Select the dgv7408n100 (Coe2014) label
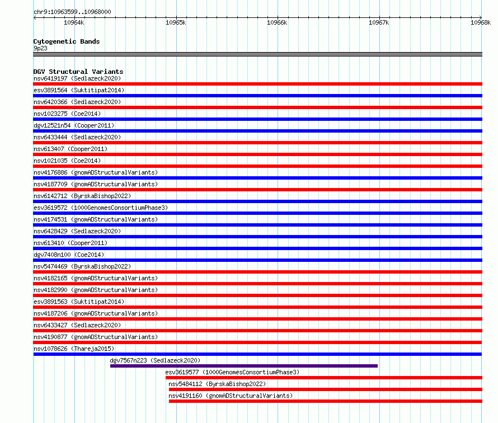Viewport: 498px width, 423px height. click(x=69, y=255)
